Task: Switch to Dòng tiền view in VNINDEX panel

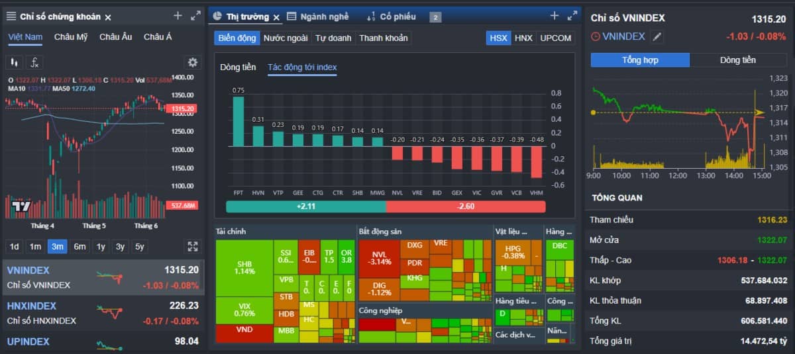Action: coord(738,60)
